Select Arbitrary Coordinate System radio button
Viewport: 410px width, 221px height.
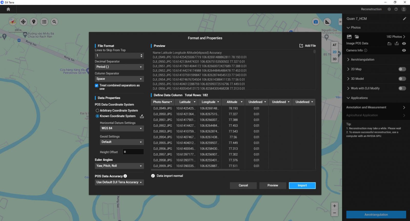pyautogui.click(x=97, y=110)
